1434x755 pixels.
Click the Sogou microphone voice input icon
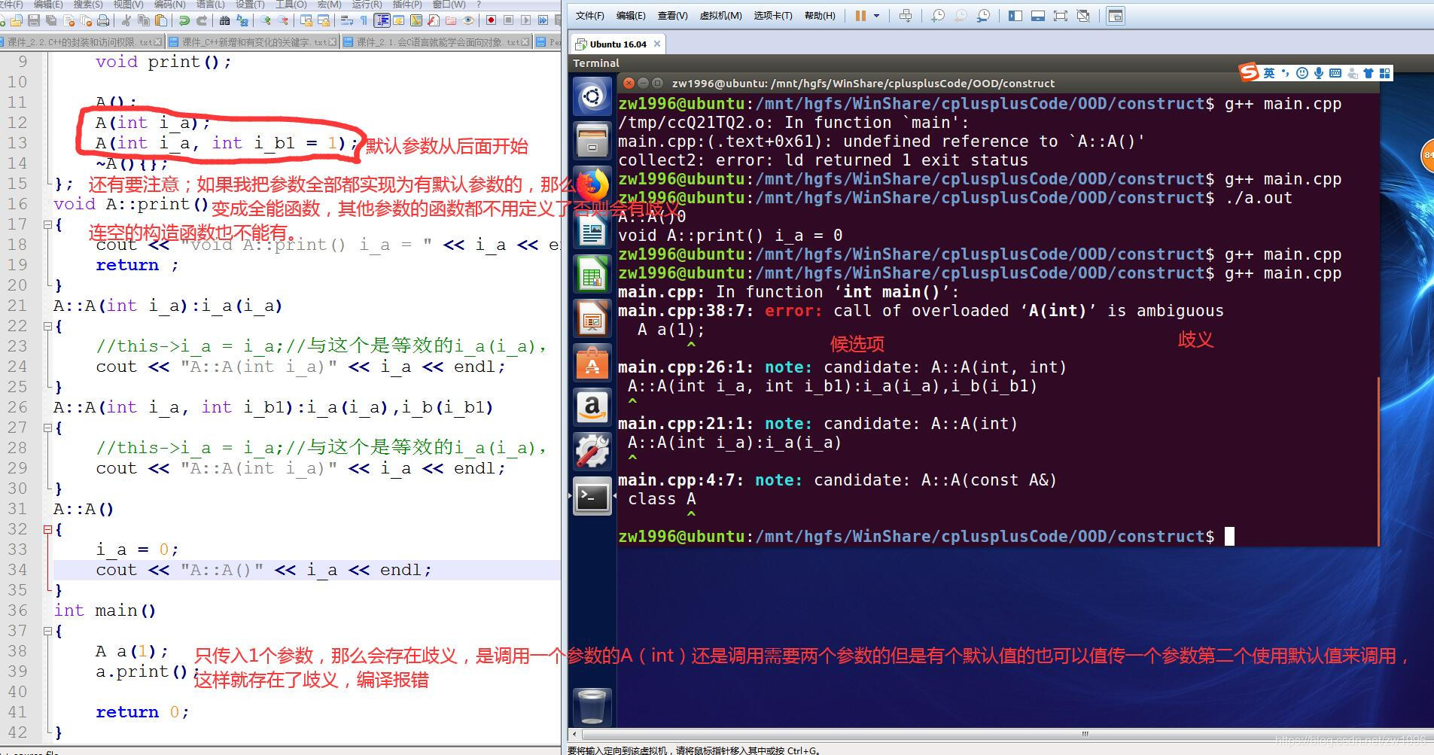point(1318,72)
